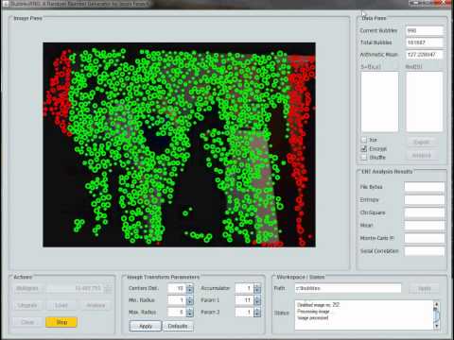Click the Total Bubbles field
This screenshot has width=454, height=340.
(425, 42)
